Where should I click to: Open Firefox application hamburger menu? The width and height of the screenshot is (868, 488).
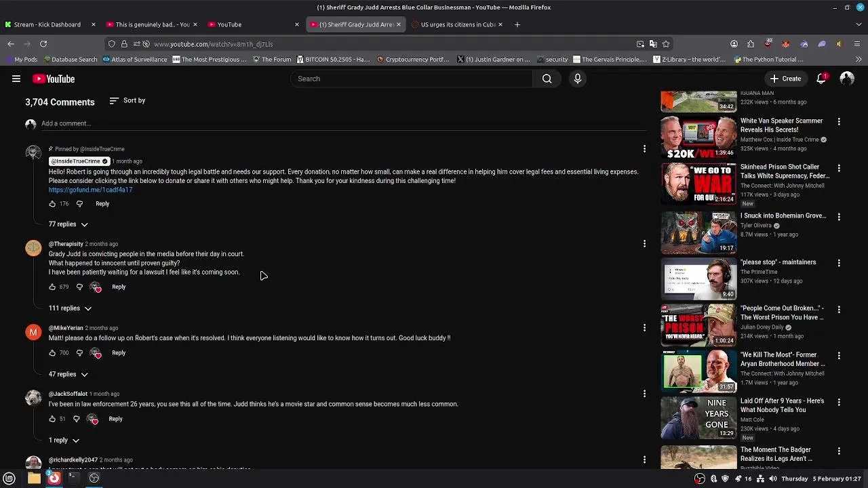pyautogui.click(x=857, y=44)
